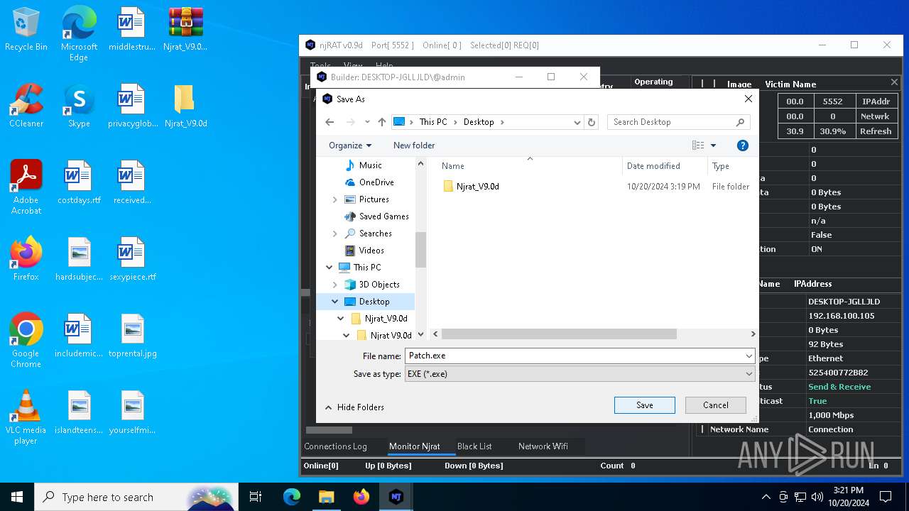Switch to njRAT app in taskbar
Screen dimensions: 909x511
click(x=396, y=497)
